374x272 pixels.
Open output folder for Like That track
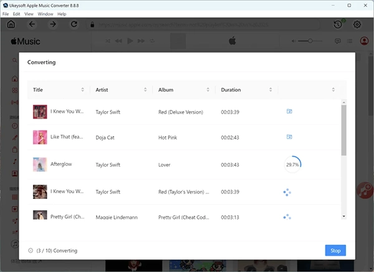pos(289,136)
